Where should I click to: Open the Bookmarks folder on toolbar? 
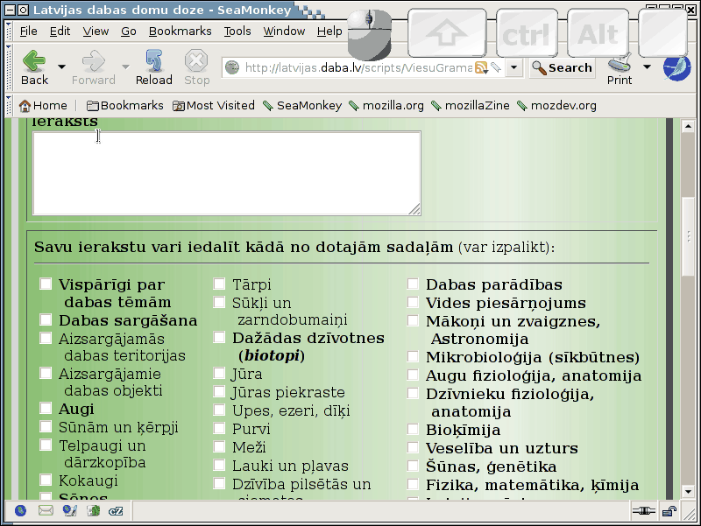pos(124,106)
